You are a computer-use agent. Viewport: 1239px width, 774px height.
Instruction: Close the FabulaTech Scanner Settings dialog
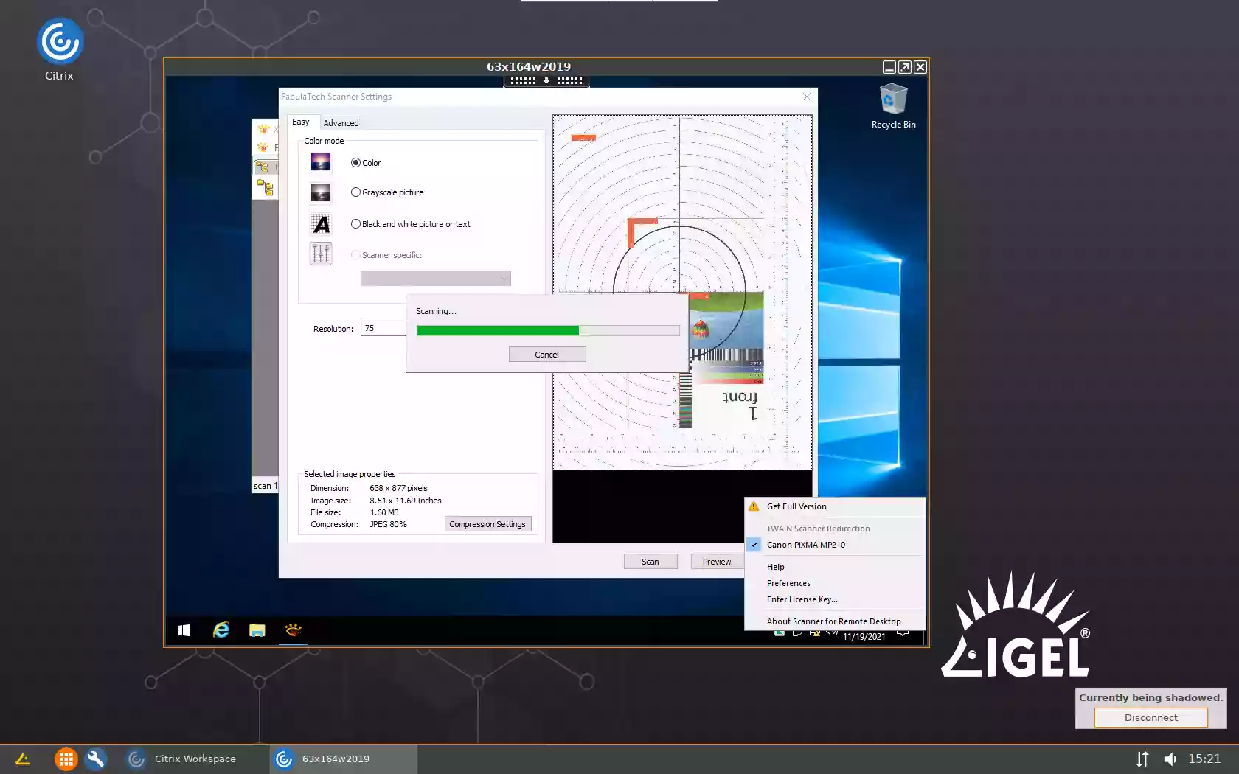pos(806,97)
